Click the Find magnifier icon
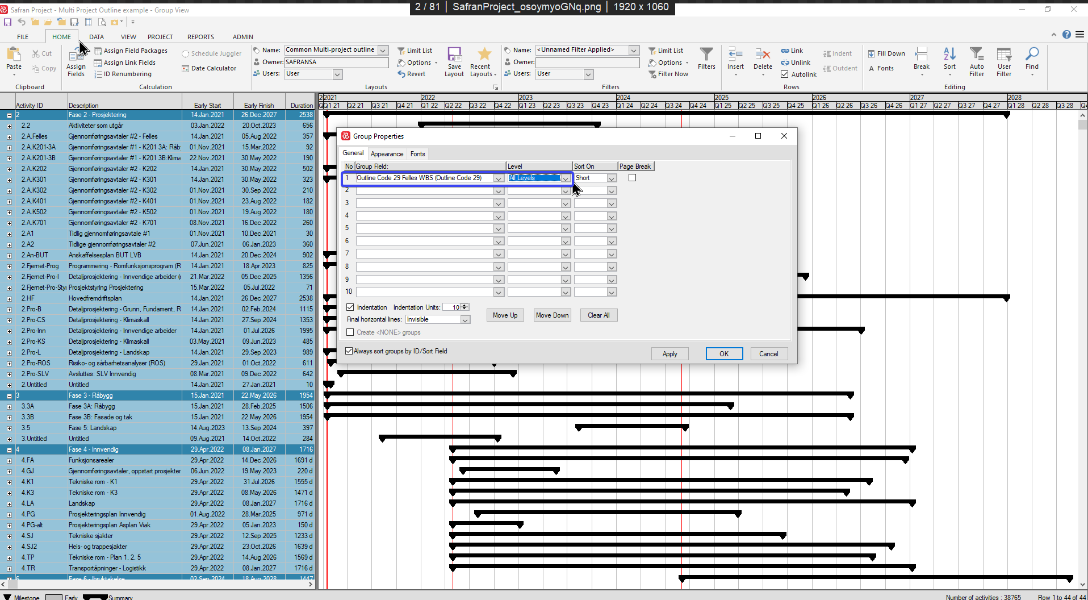The image size is (1088, 600). (1032, 56)
